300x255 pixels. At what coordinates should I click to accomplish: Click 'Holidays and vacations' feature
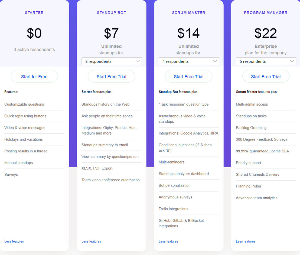tap(24, 139)
